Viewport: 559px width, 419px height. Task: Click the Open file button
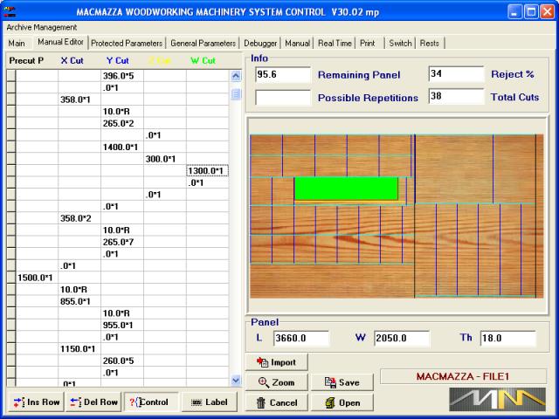[x=342, y=402]
